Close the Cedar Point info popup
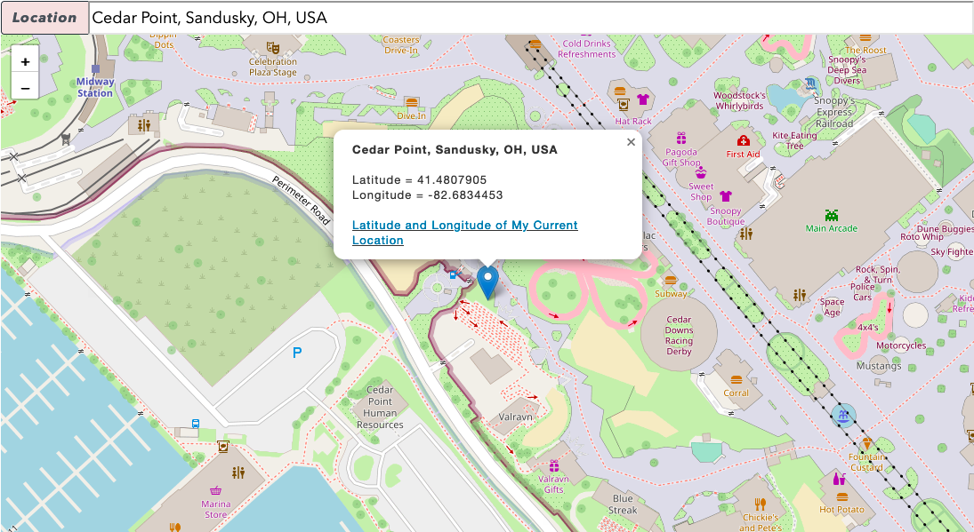974x532 pixels. coord(631,142)
